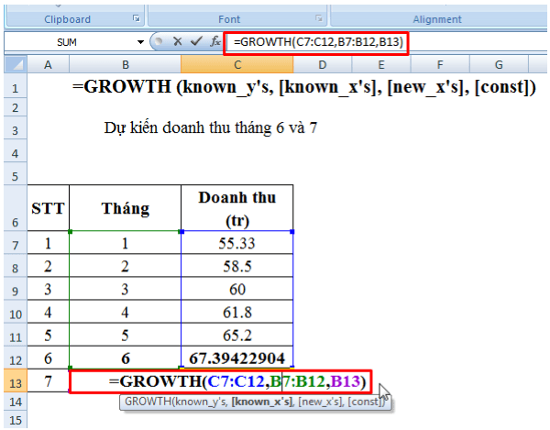This screenshot has width=550, height=430.
Task: Select row 15 header
Action: click(x=16, y=420)
